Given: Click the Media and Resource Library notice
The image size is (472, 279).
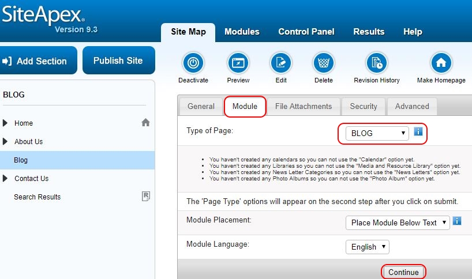Looking at the screenshot, I should tap(335, 165).
